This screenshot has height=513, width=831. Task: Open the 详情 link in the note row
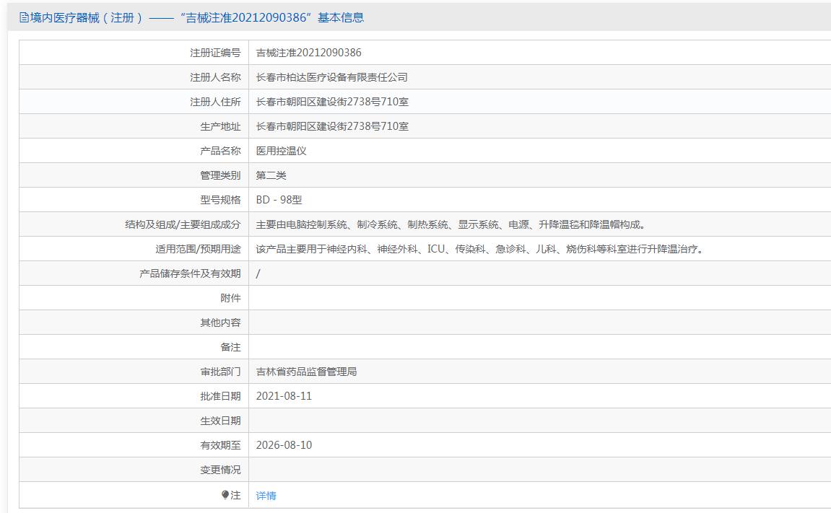point(266,496)
